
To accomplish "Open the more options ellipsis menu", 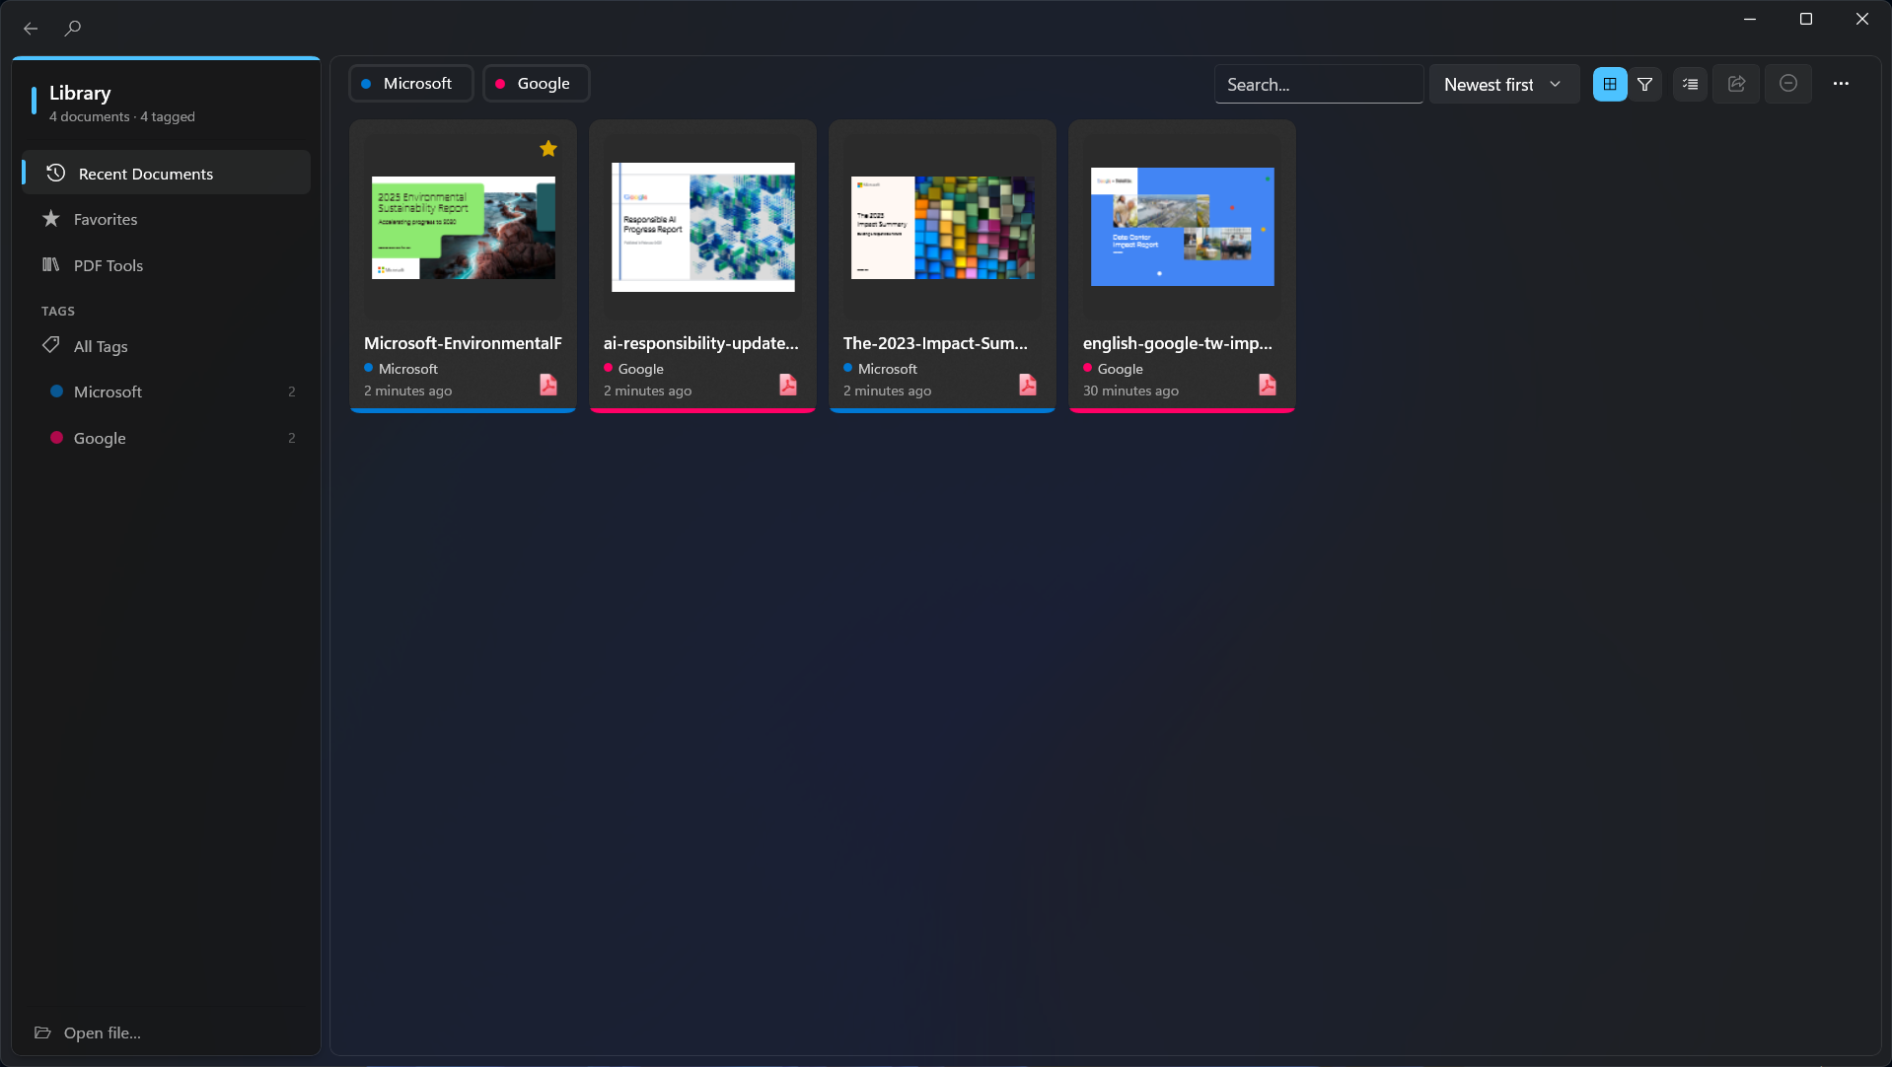I will (x=1841, y=85).
